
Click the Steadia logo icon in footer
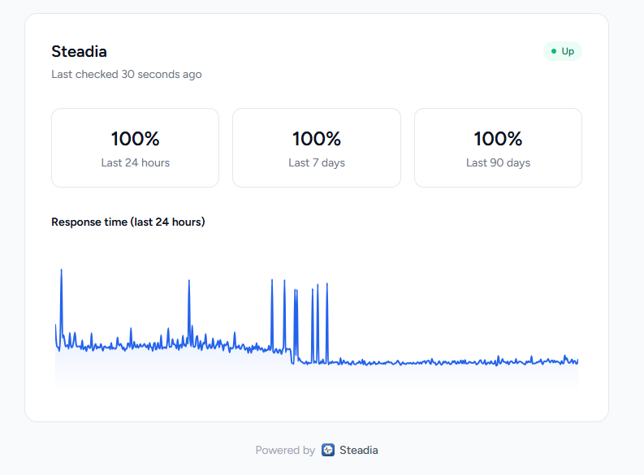point(328,450)
